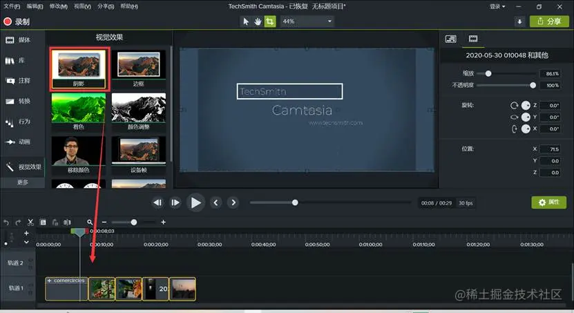Open the 分享(S) menu
This screenshot has height=313, width=574.
(x=106, y=6)
